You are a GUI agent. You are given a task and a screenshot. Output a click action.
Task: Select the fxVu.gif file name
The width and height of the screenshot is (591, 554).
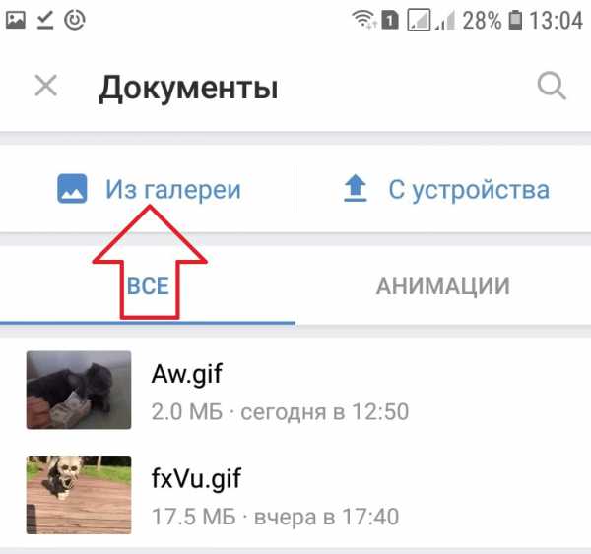pyautogui.click(x=196, y=478)
